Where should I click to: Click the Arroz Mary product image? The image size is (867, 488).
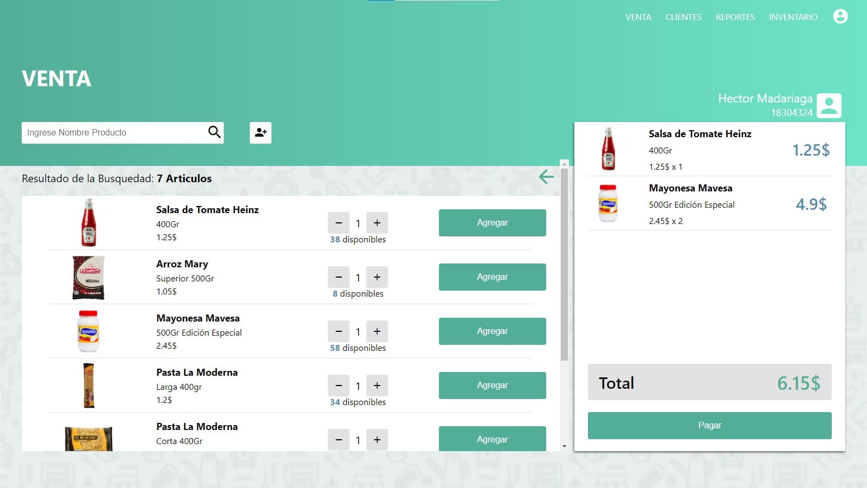coord(88,278)
